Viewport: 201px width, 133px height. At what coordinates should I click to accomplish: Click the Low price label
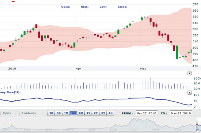(x=103, y=7)
